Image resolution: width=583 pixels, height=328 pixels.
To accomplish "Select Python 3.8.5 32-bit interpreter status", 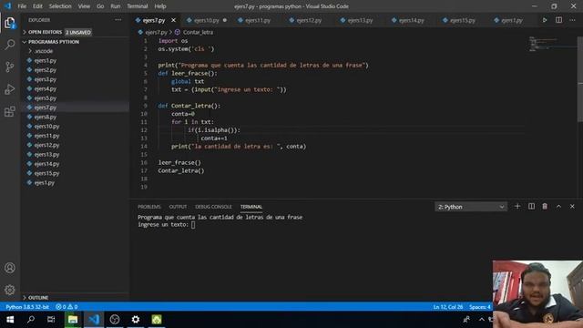I will [27, 307].
